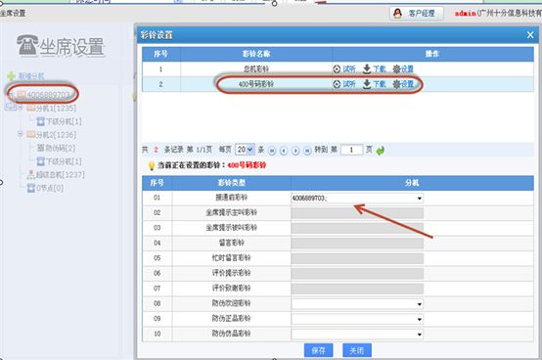The width and height of the screenshot is (542, 360).
Task: Go to the last page of records
Action: (307, 151)
